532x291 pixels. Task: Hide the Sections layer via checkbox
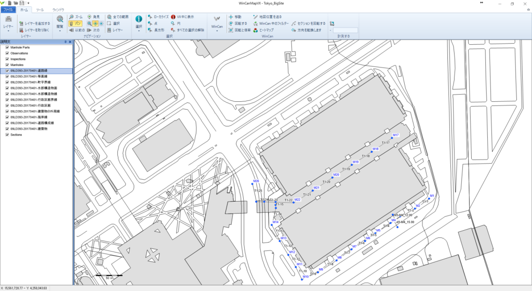pos(7,135)
